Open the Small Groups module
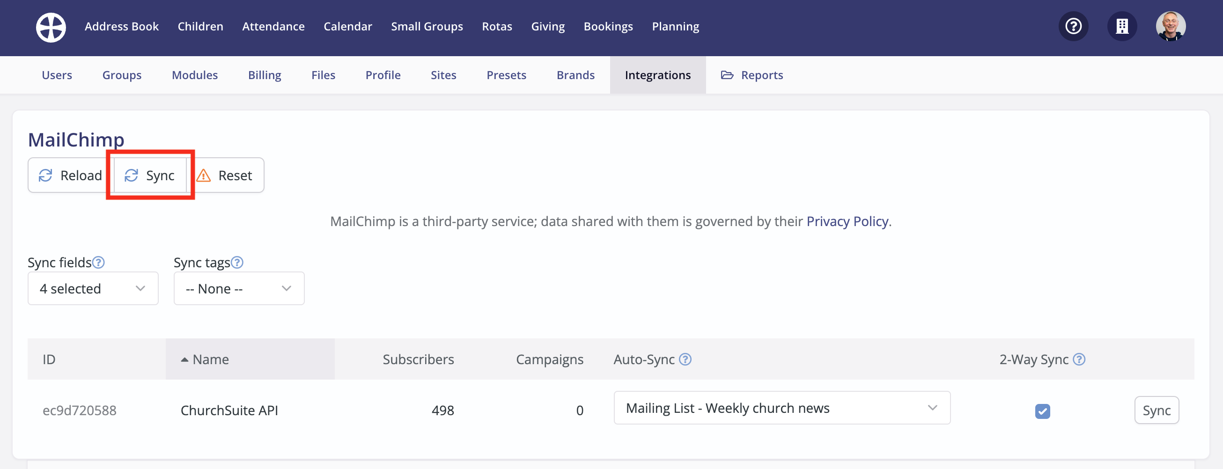Image resolution: width=1223 pixels, height=469 pixels. 427,27
